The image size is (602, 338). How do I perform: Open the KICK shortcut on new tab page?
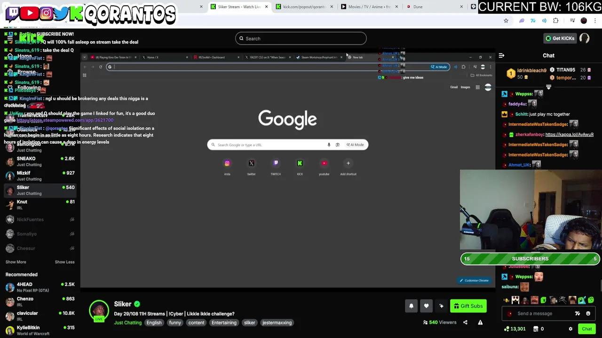pyautogui.click(x=300, y=167)
